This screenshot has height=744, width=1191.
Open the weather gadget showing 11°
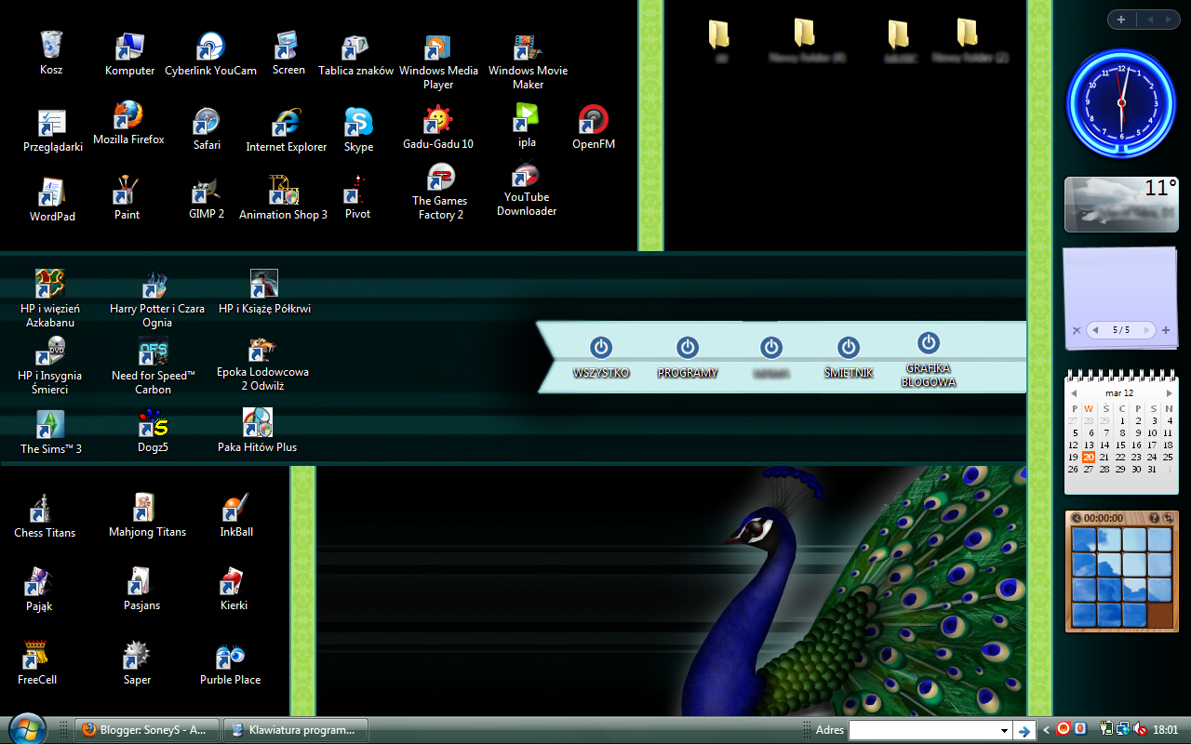pos(1121,205)
